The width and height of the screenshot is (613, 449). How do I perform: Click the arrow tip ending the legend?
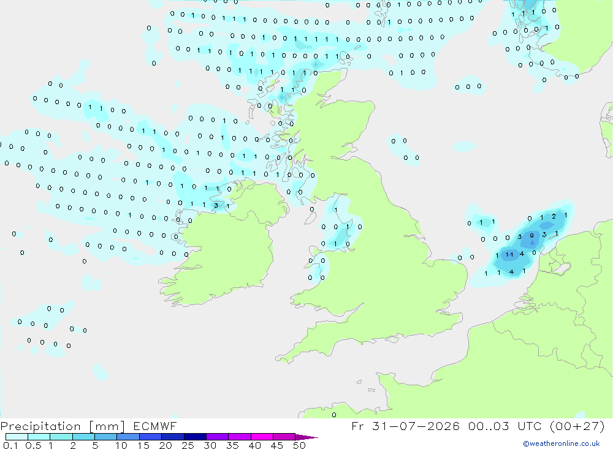306,437
